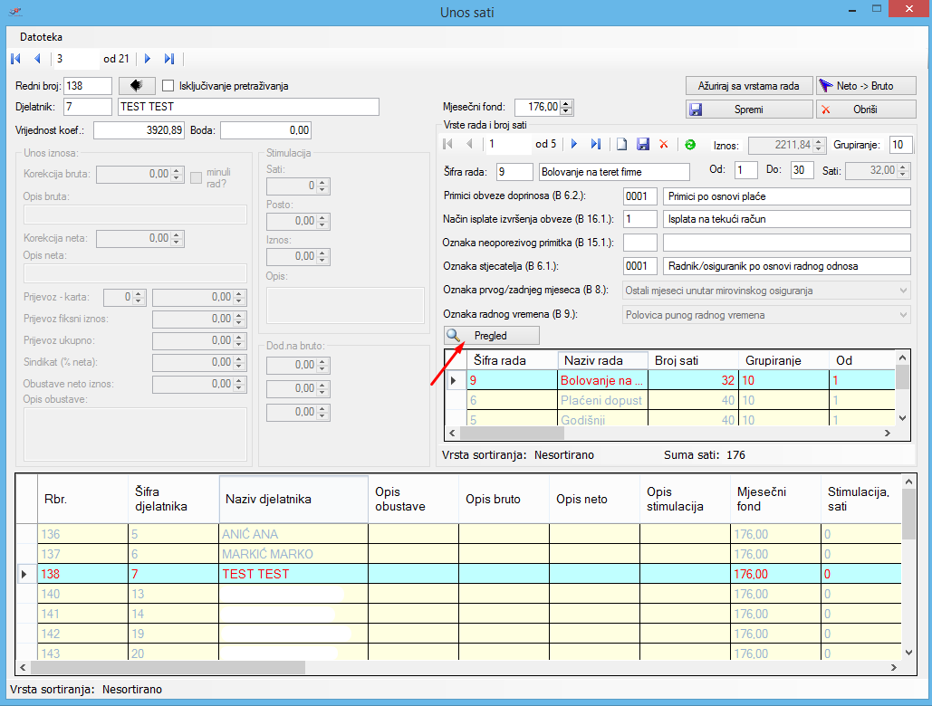932x706 pixels.
Task: Open the Datoteka menu
Action: point(41,37)
